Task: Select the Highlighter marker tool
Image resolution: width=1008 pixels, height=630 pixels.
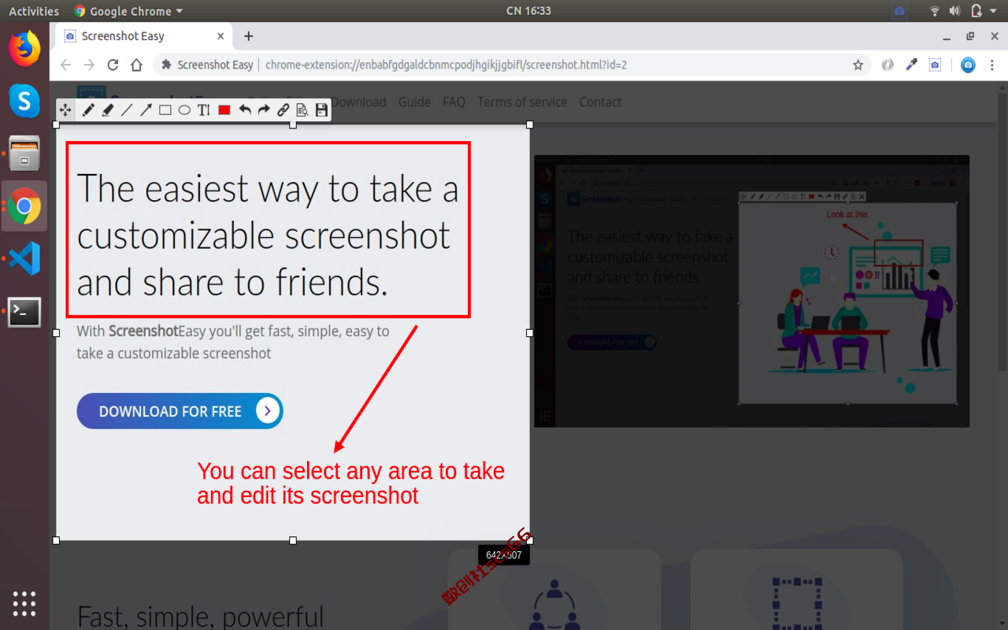Action: point(108,110)
